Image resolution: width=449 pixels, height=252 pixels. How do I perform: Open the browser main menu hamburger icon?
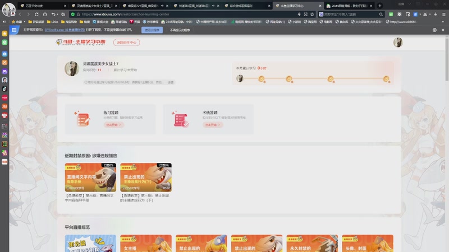(444, 15)
